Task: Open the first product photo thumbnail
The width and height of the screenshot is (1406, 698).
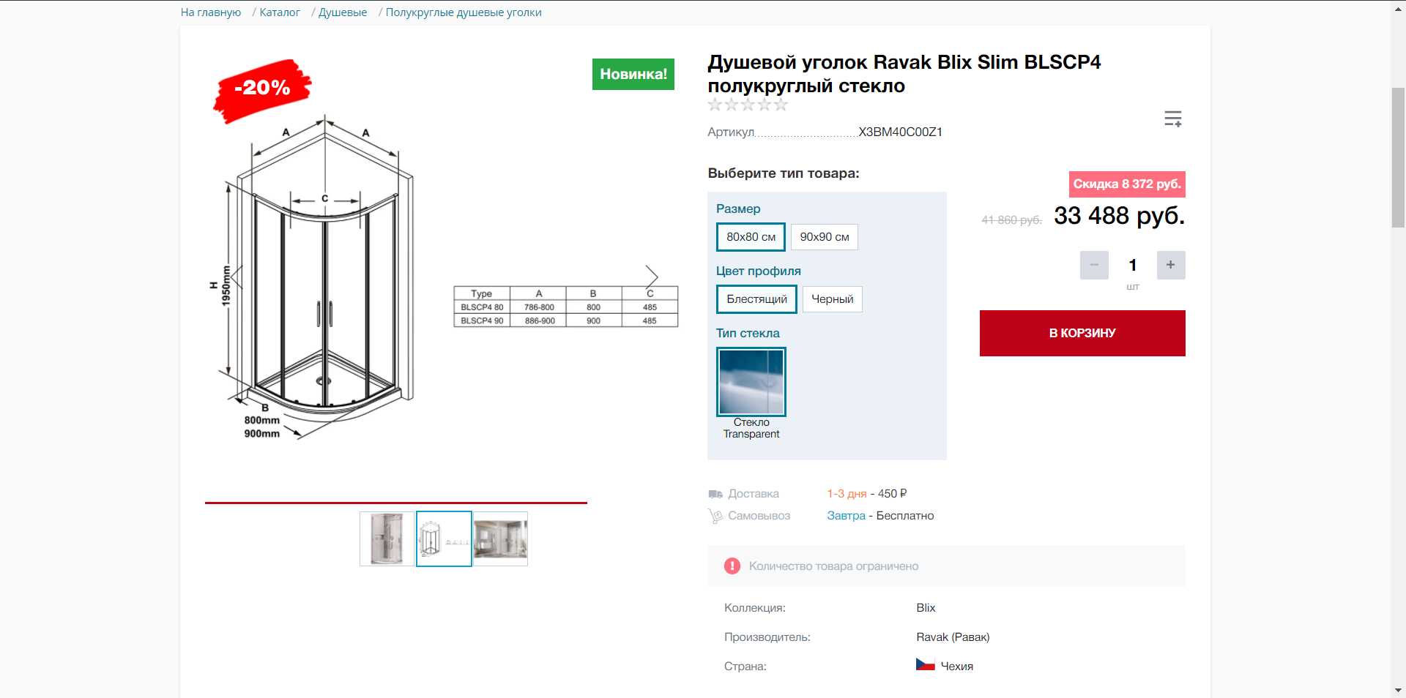Action: 387,538
